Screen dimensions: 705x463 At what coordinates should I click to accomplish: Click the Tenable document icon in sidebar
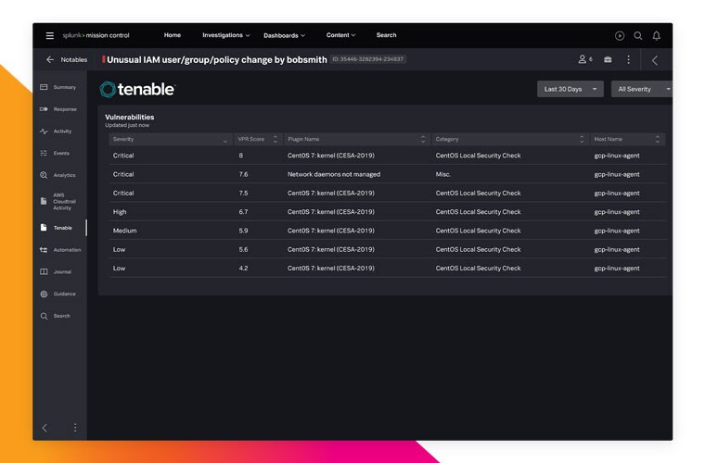pos(44,228)
